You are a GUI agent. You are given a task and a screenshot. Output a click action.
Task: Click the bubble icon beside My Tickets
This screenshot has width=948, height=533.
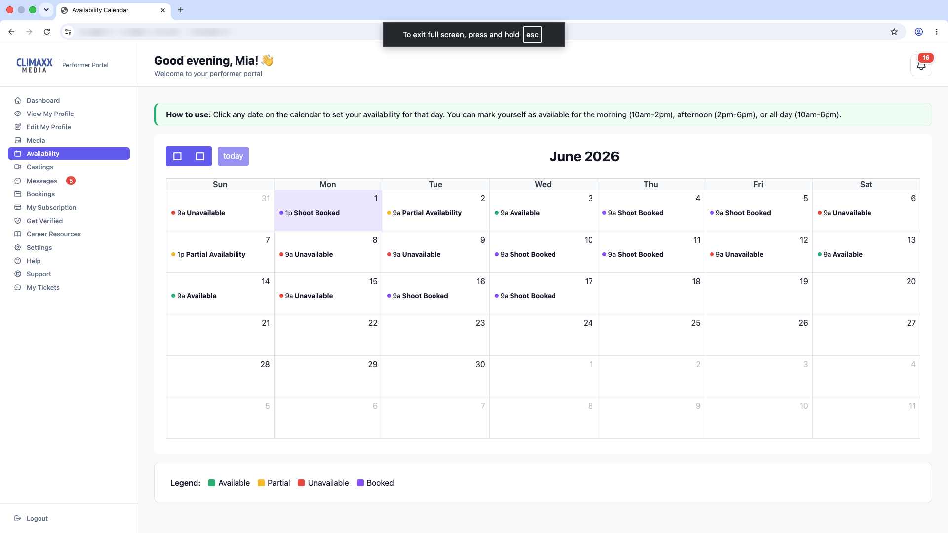click(x=18, y=287)
